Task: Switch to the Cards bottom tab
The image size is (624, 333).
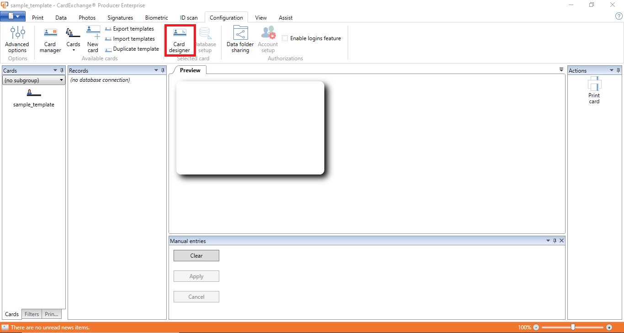Action: (x=12, y=314)
